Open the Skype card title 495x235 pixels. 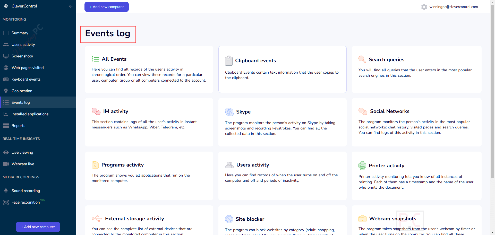(x=243, y=112)
